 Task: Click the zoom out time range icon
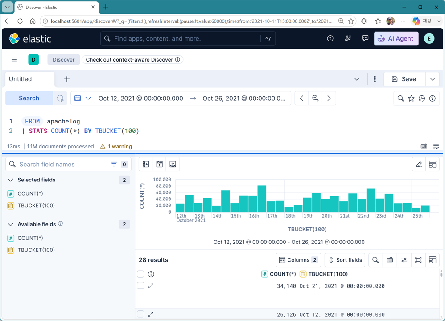tap(315, 98)
